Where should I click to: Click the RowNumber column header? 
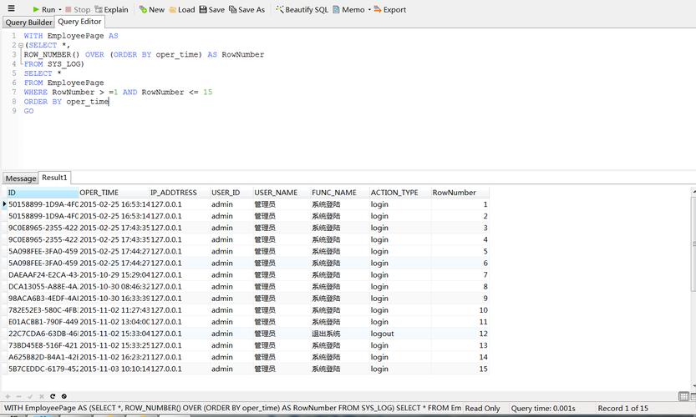point(455,193)
